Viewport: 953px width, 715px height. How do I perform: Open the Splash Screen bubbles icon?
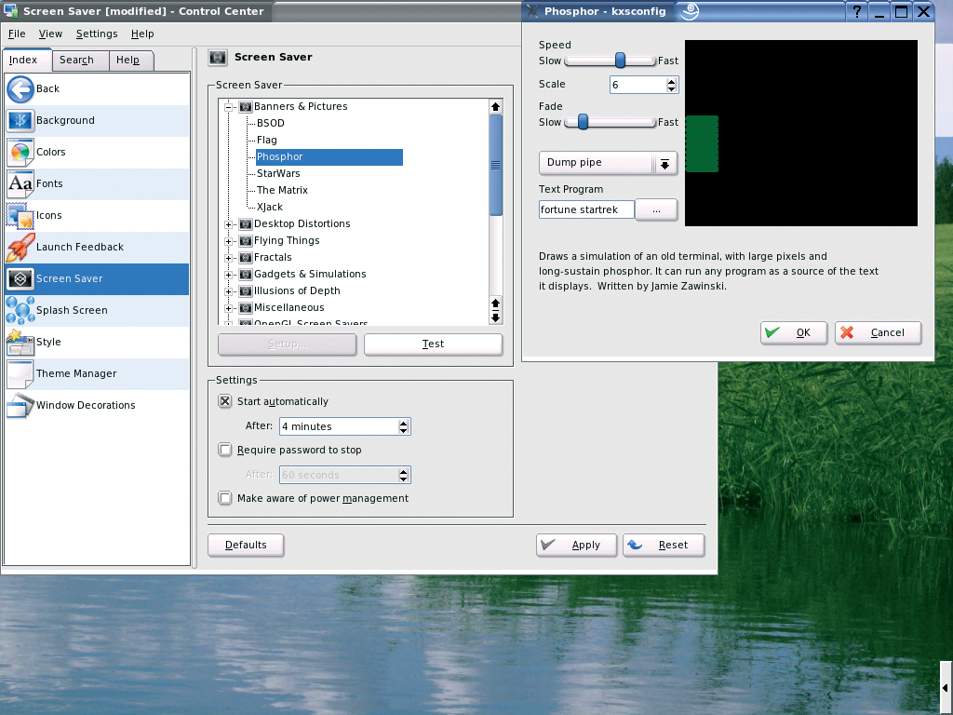click(20, 310)
